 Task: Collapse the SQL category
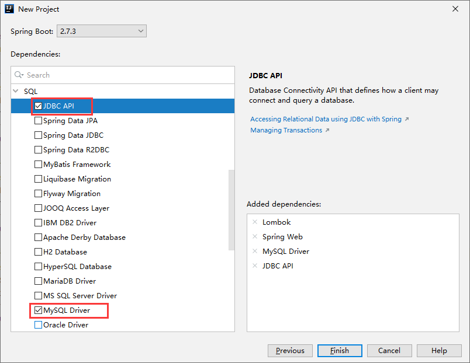(x=16, y=91)
